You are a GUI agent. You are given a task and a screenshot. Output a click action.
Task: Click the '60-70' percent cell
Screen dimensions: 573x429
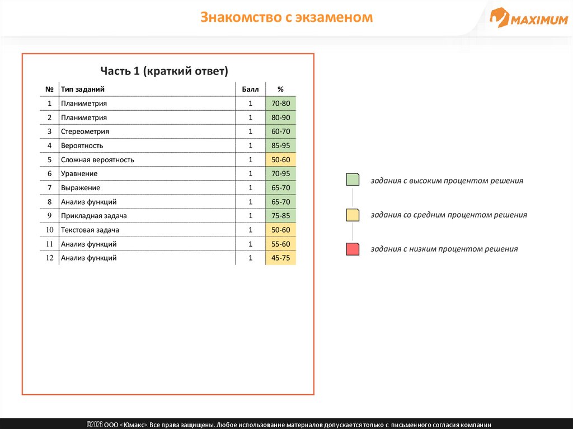281,131
